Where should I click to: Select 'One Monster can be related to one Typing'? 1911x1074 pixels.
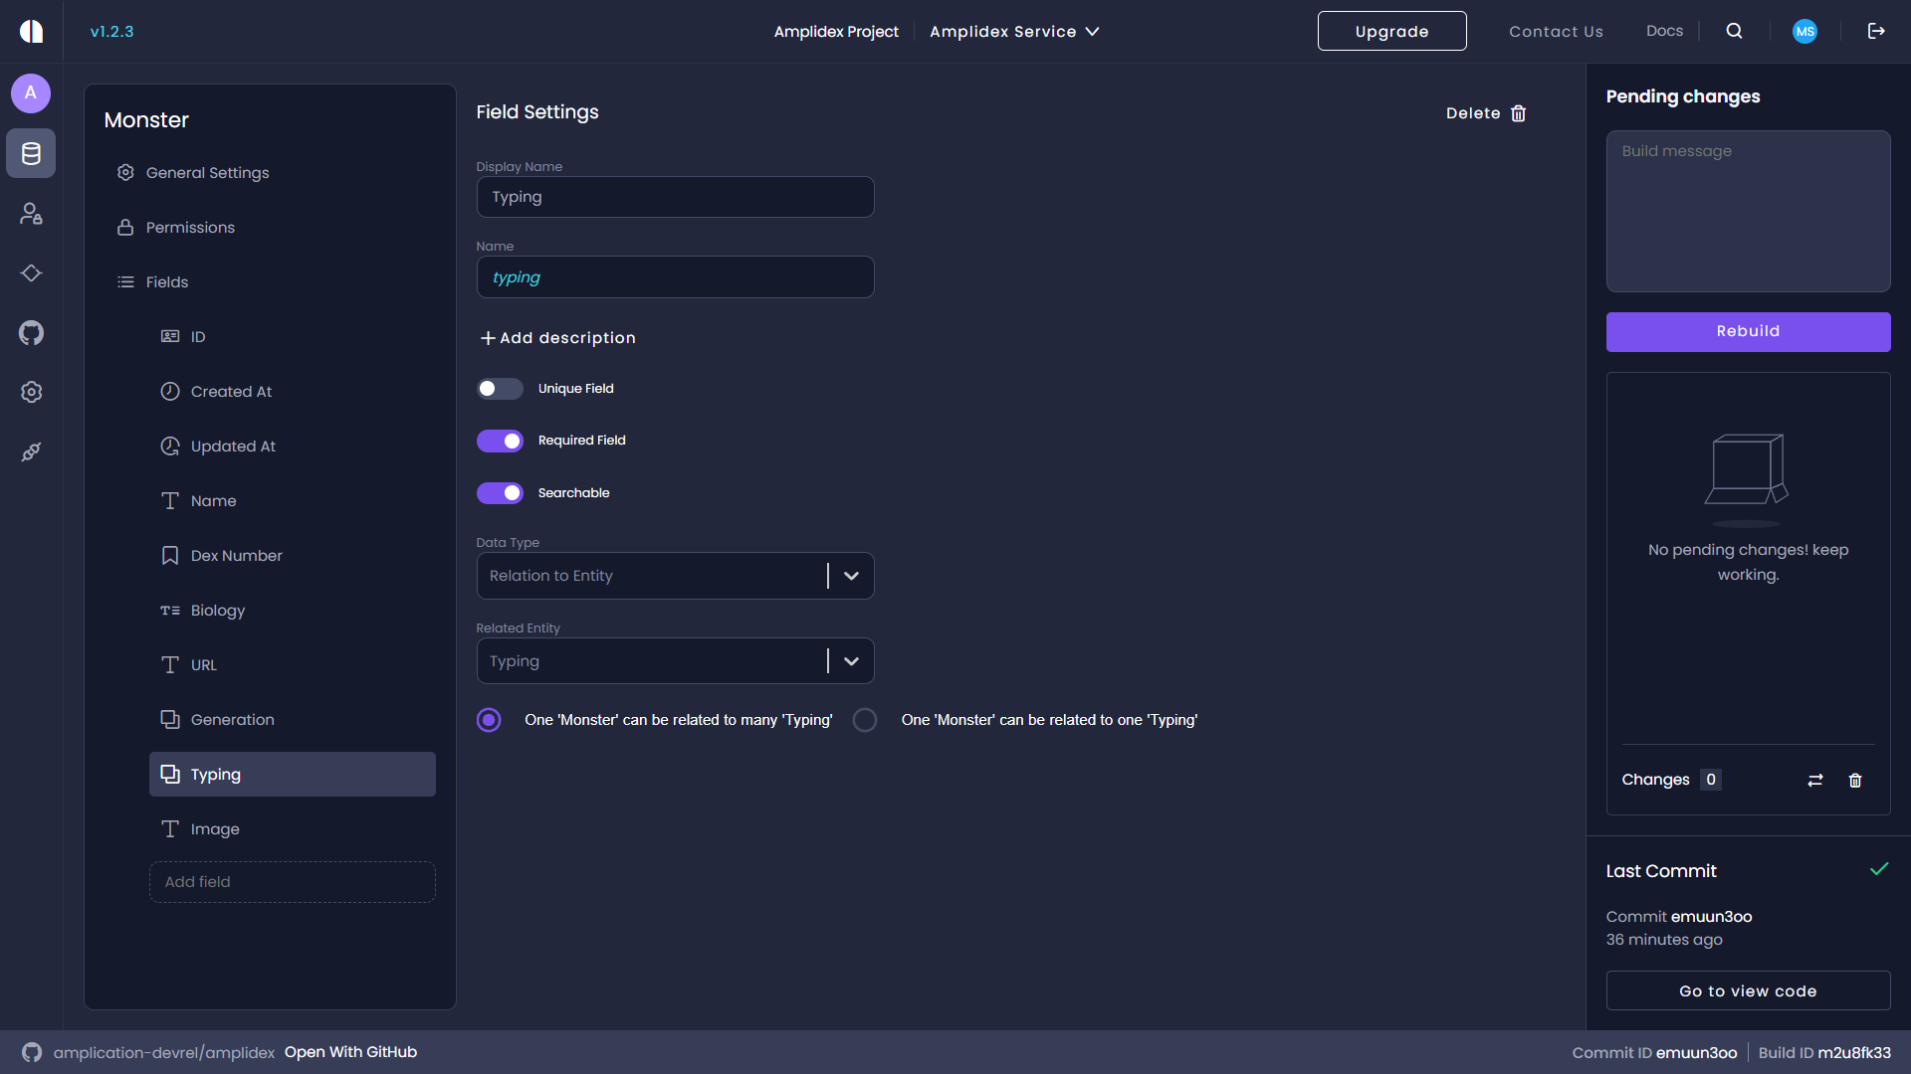864,719
